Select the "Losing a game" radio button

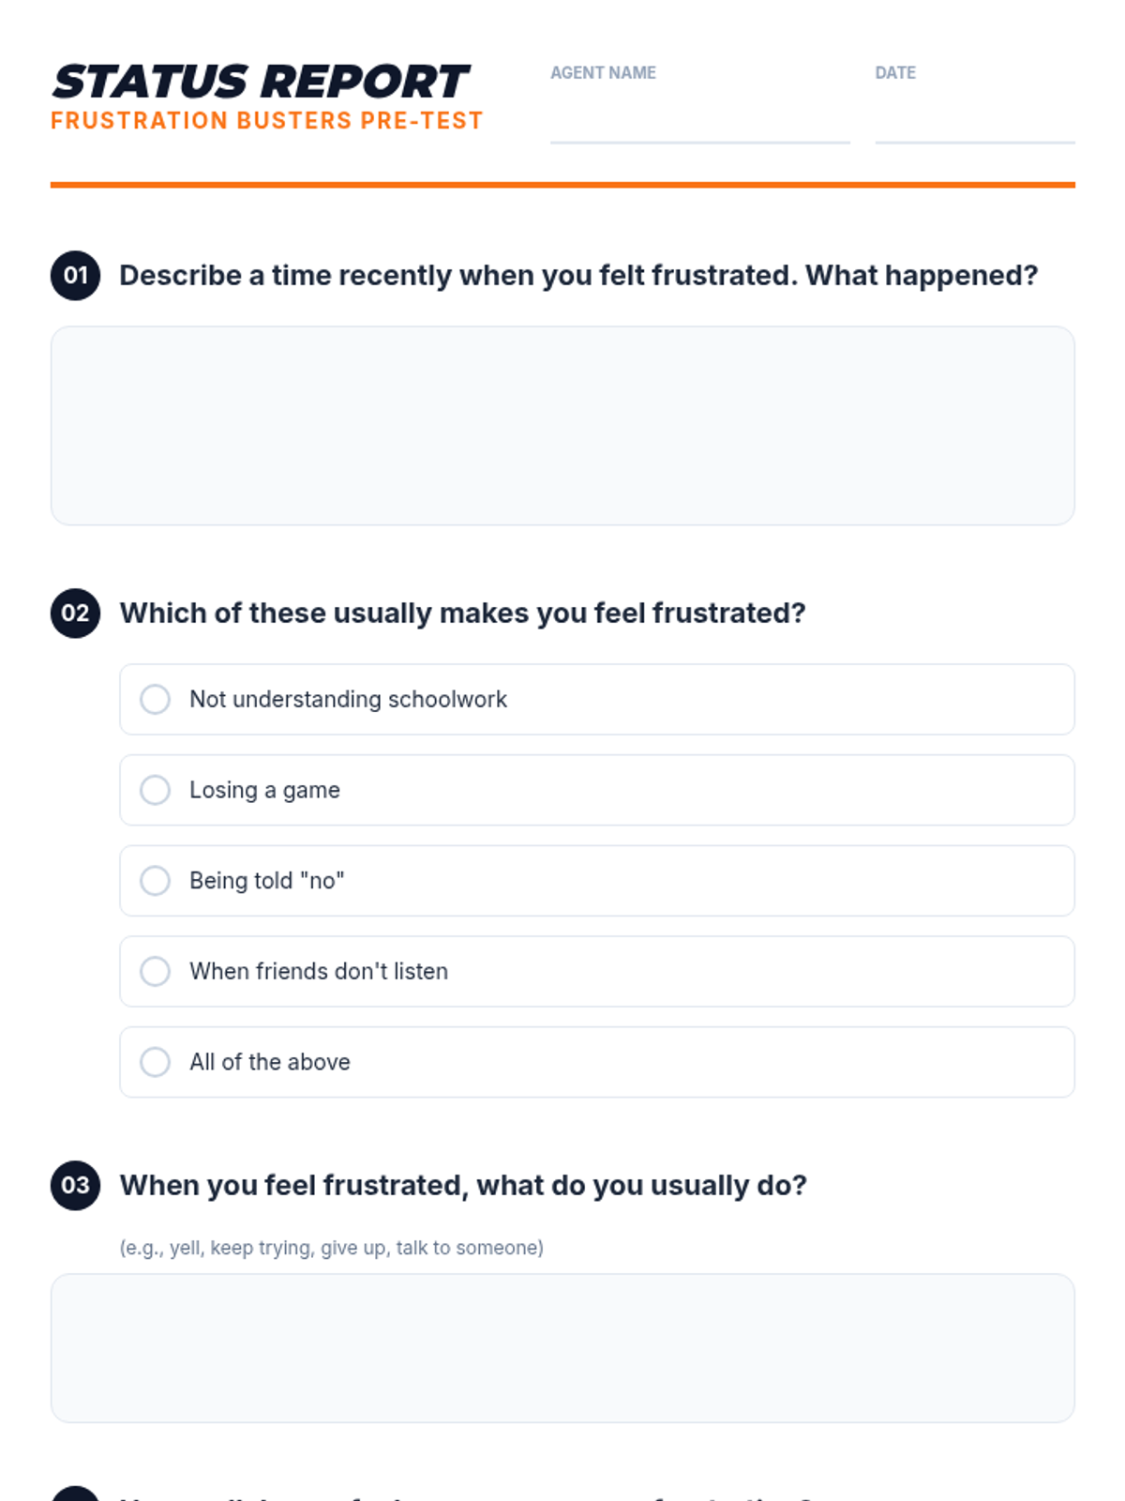point(155,790)
